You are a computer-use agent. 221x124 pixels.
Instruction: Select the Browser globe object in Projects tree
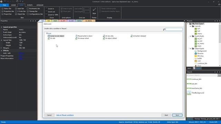[x=196, y=53]
